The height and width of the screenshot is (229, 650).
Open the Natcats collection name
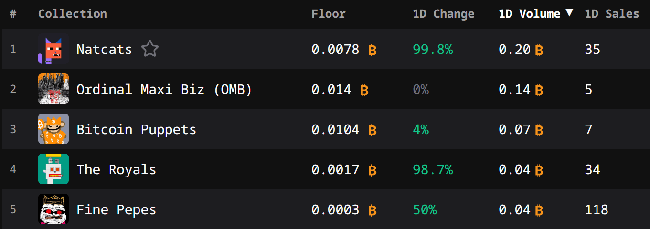[x=104, y=49]
